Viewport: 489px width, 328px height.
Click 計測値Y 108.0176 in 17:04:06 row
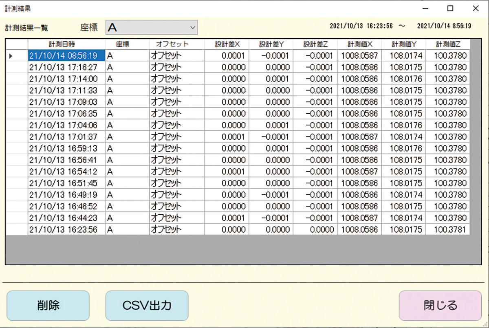(x=403, y=125)
